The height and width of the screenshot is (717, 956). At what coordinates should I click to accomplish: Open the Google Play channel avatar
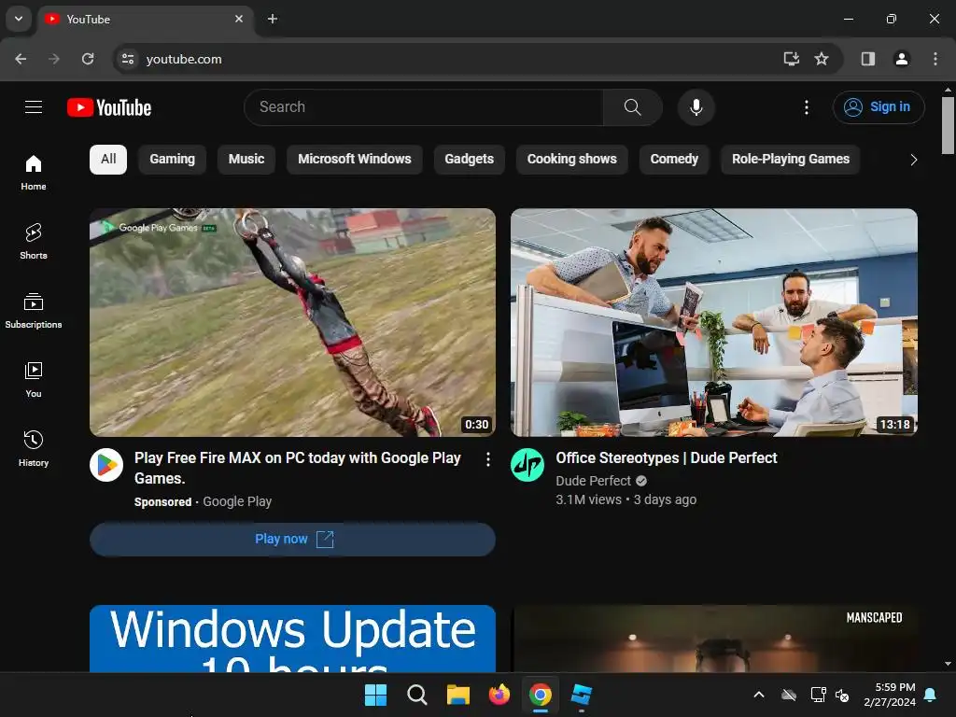point(106,465)
